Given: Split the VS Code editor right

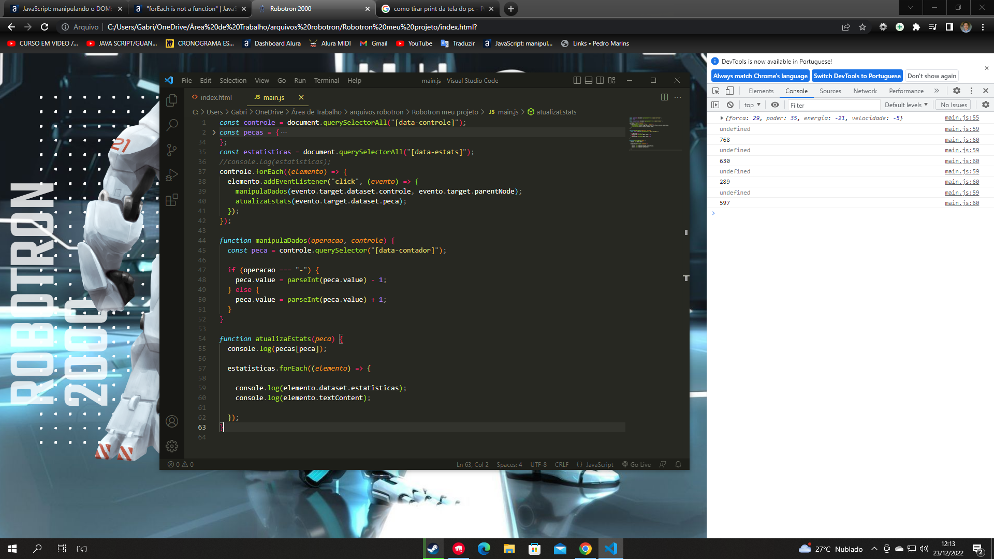Looking at the screenshot, I should (664, 97).
